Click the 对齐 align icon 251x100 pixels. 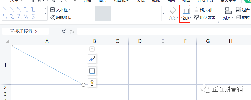coord(228,11)
